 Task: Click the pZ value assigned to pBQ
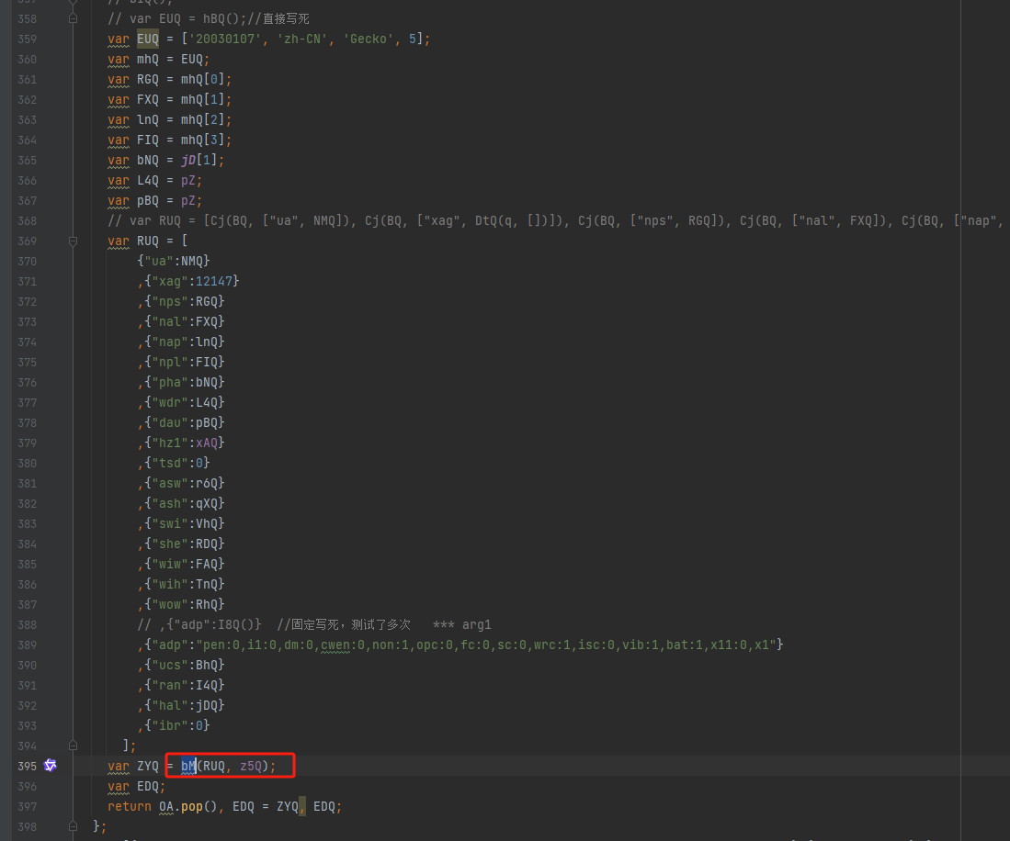click(188, 201)
